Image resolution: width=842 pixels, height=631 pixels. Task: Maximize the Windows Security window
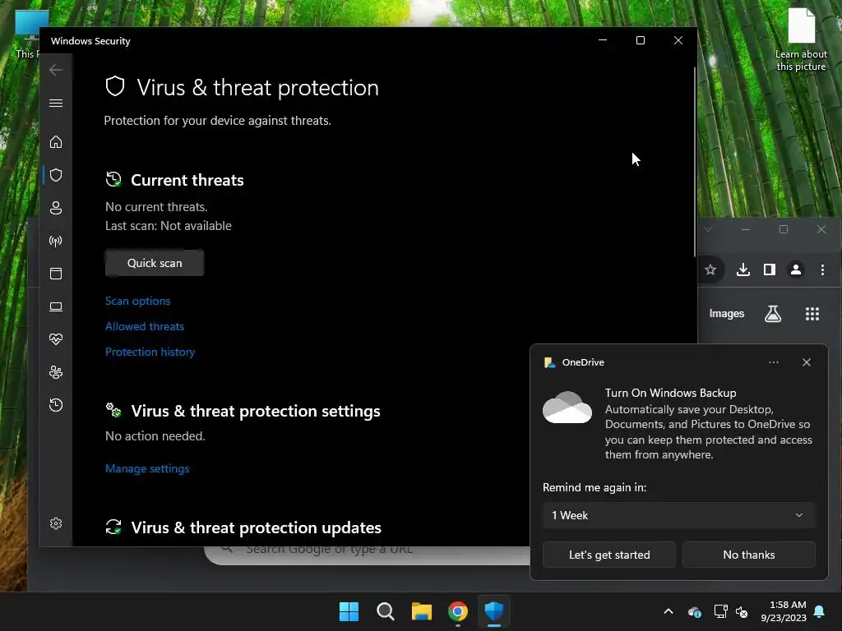(640, 40)
